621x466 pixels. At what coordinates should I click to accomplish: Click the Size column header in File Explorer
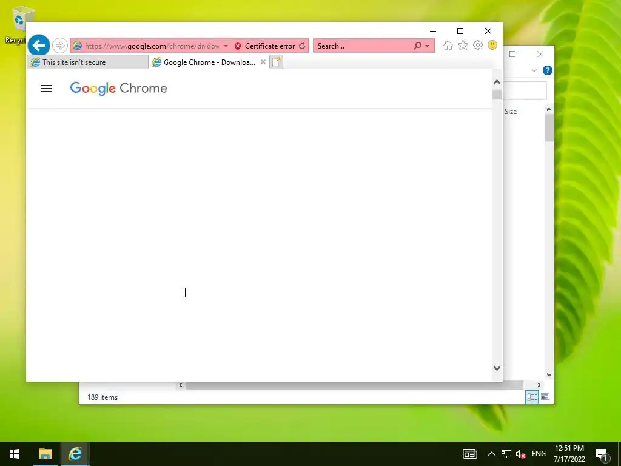[511, 112]
